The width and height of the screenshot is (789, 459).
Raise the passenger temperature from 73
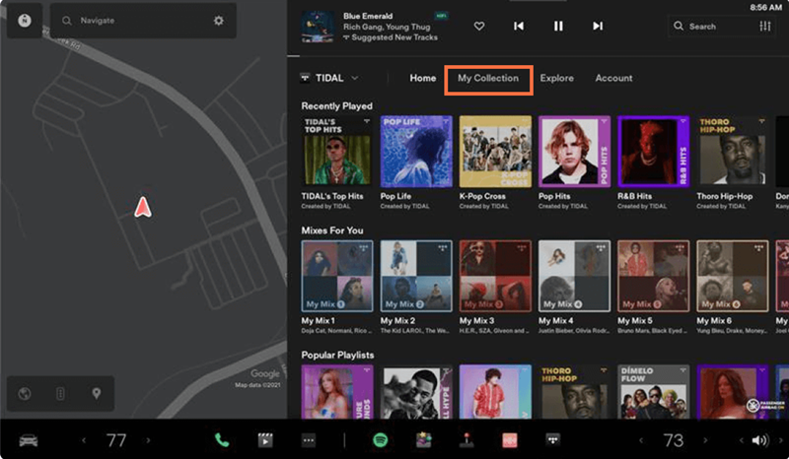click(705, 440)
